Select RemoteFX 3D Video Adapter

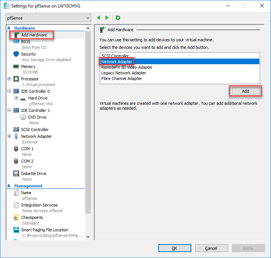pos(180,67)
